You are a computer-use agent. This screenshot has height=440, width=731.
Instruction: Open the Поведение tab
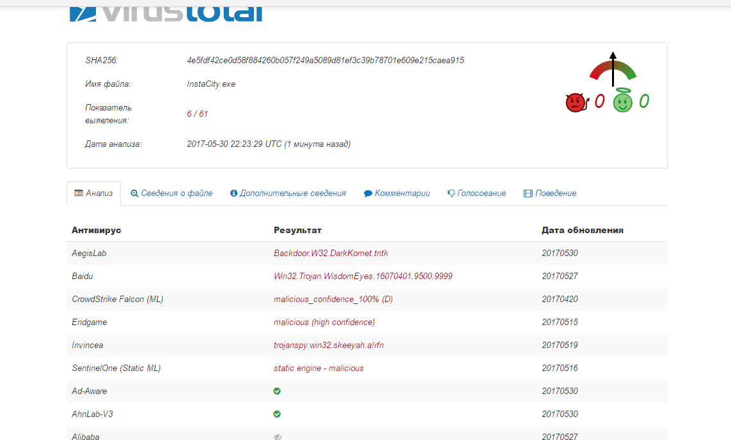click(550, 193)
